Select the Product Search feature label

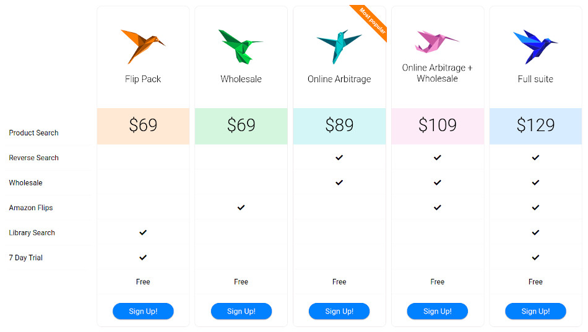(x=34, y=133)
